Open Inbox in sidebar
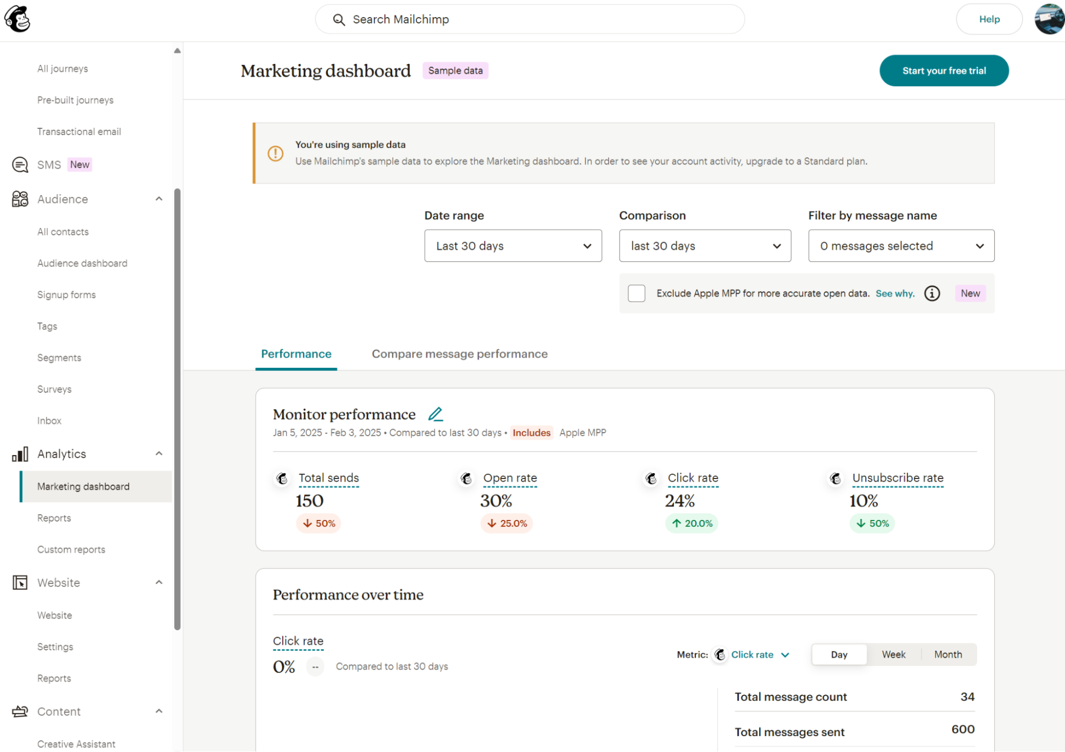1065x752 pixels. coord(49,421)
